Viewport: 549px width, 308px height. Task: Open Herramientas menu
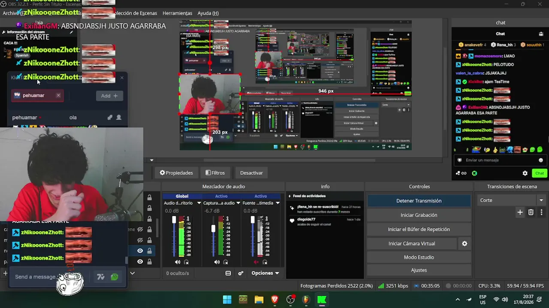(177, 13)
